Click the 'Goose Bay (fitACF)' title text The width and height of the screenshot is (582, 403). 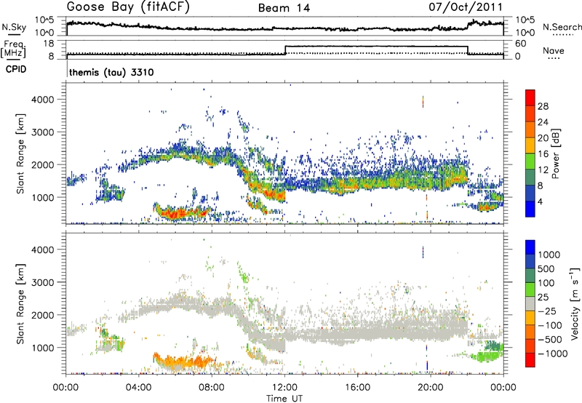coord(128,7)
